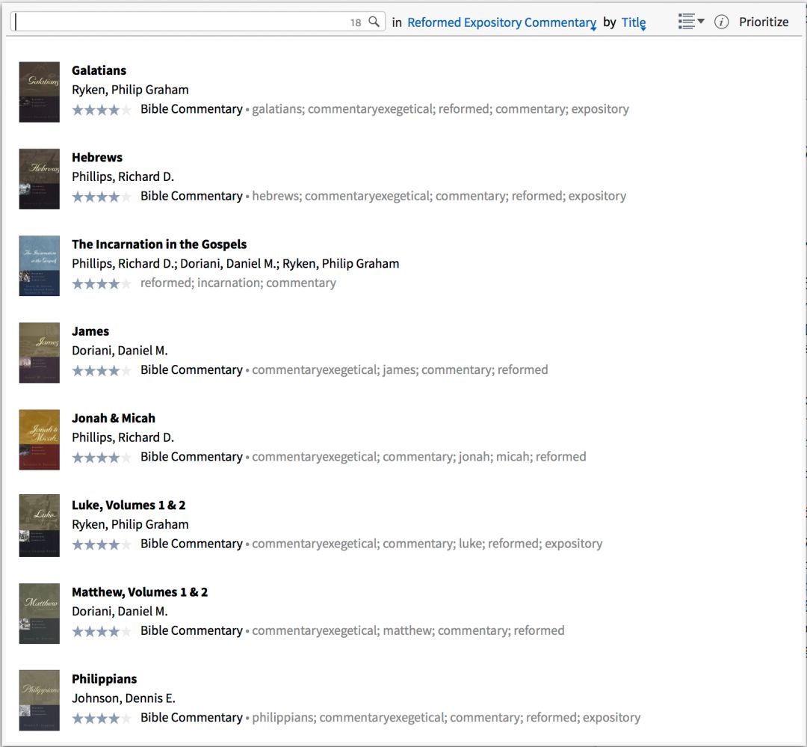Open the Philippians title
Viewport: 807px width, 747px height.
104,679
